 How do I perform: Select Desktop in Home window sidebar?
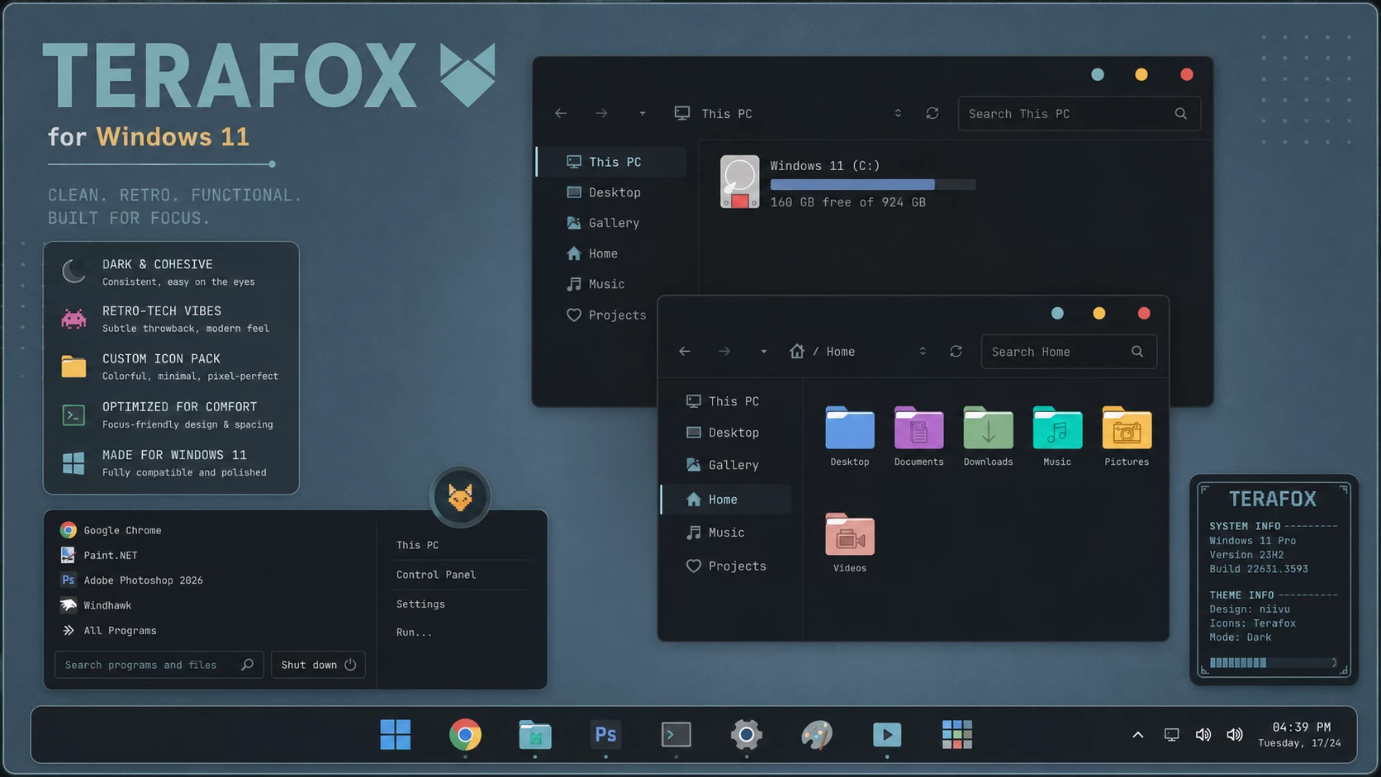726,433
